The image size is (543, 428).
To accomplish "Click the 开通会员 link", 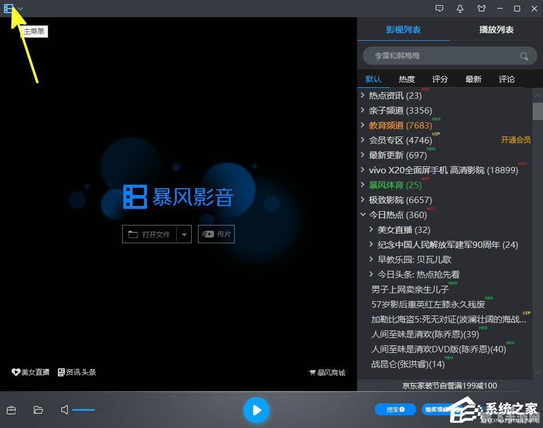I will (515, 140).
